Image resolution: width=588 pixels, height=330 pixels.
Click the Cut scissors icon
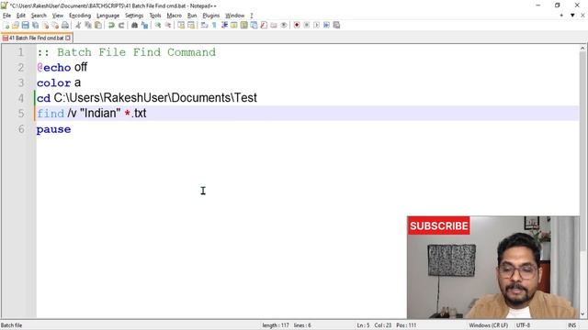point(78,25)
